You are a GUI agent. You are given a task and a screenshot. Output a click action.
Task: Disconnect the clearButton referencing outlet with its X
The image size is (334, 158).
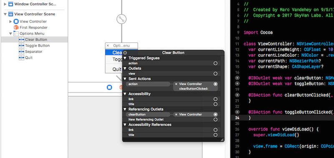click(176, 114)
